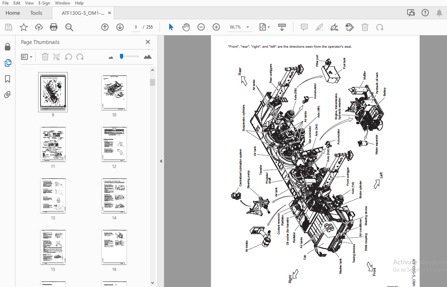Open the help question mark icon
Viewport: 447px width, 287px height.
point(425,13)
